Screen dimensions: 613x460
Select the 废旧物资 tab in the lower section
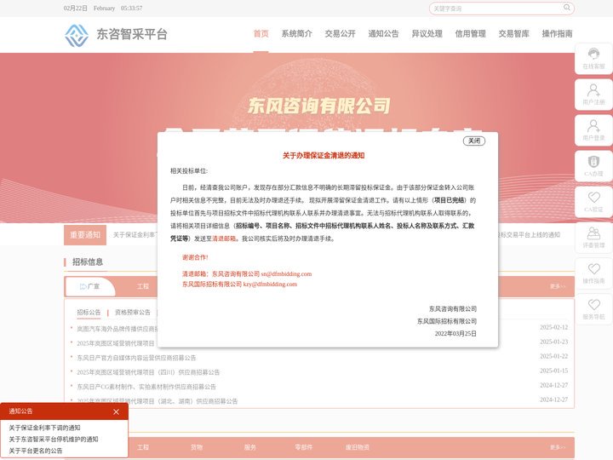tap(358, 447)
